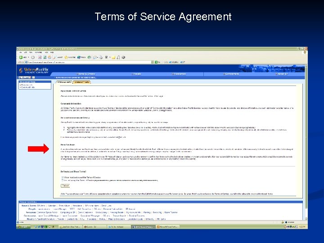Open Community Info sidebar link
The height and width of the screenshot is (243, 324).
(27, 87)
